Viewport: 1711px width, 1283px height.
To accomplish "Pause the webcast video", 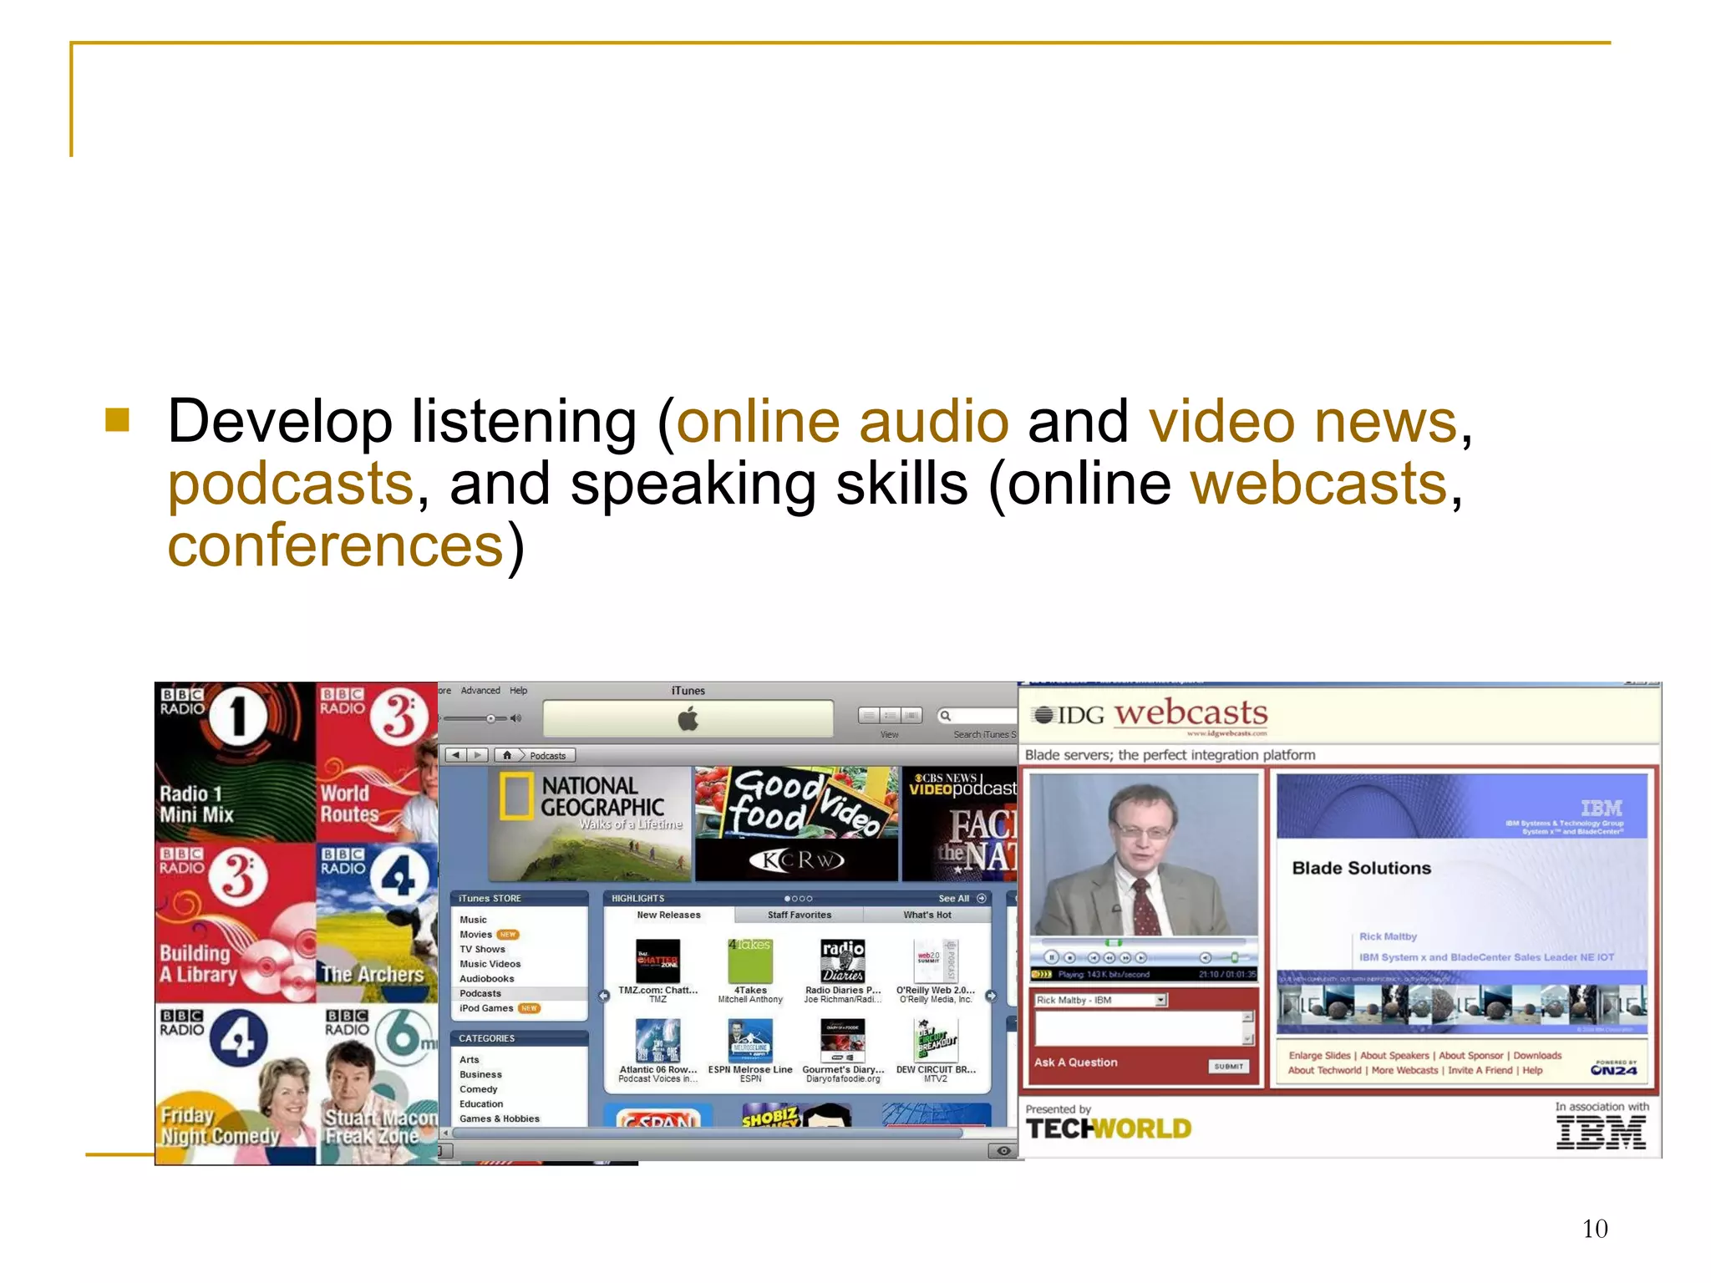I will pyautogui.click(x=1052, y=957).
